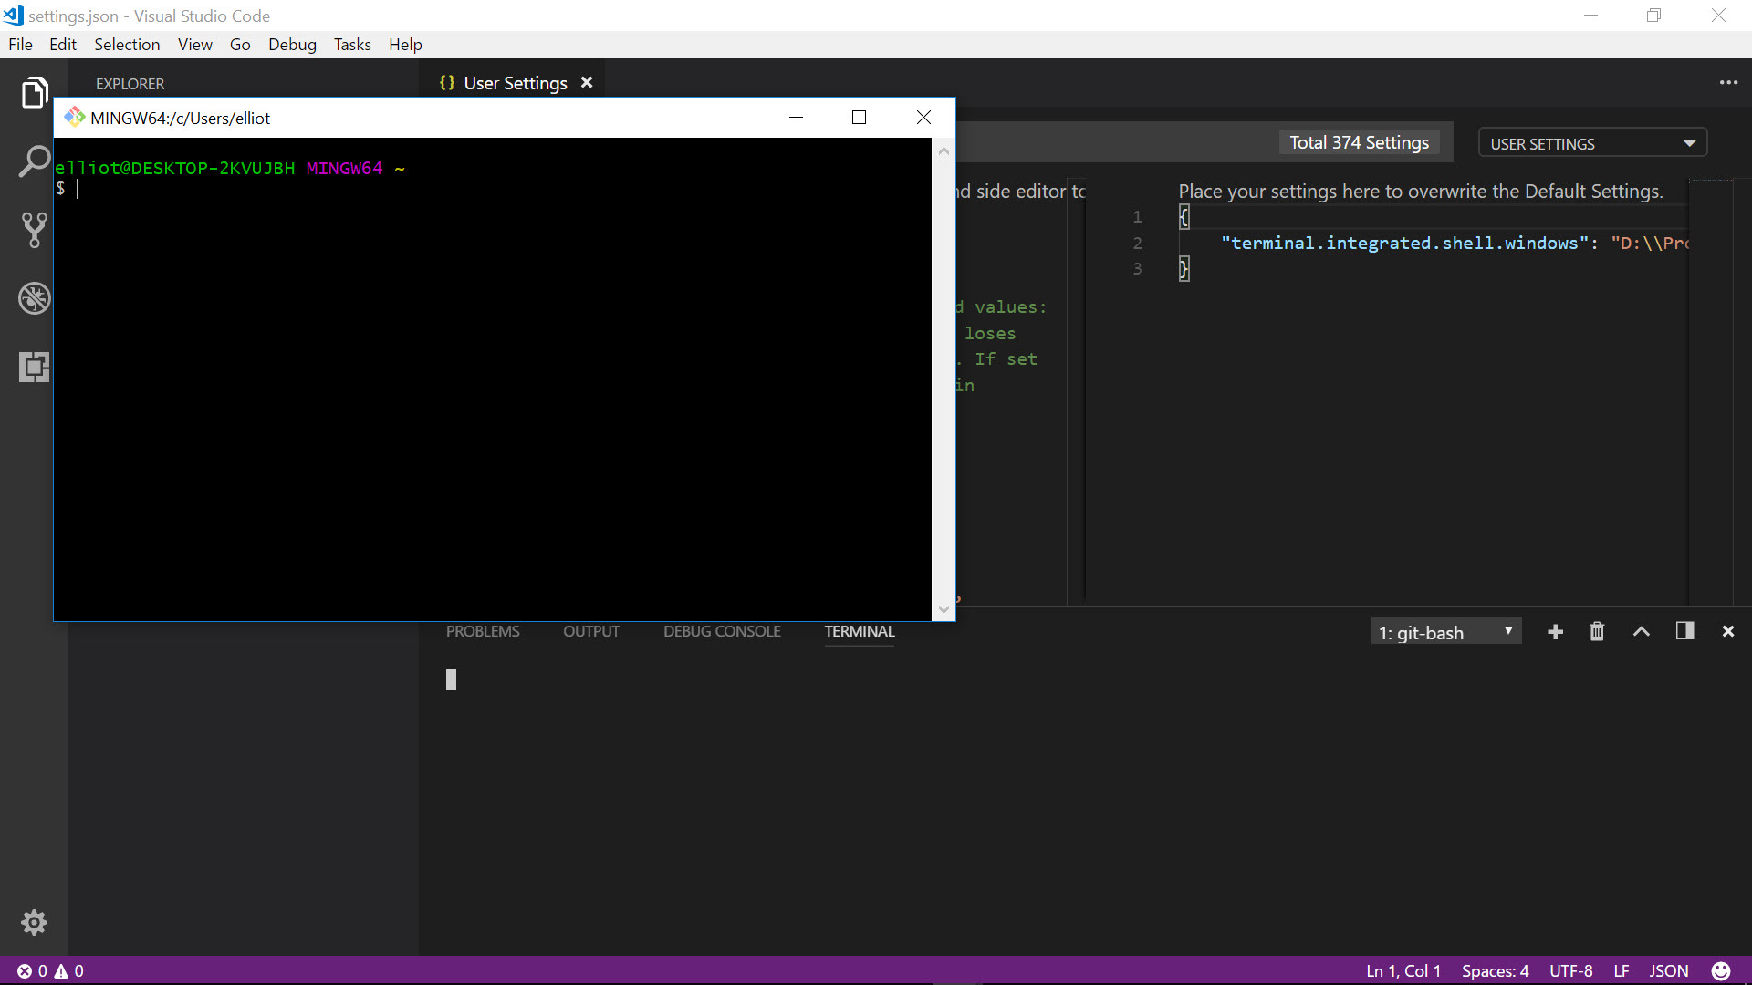Switch to the DEBUG CONSOLE tab
The image size is (1752, 985).
point(722,631)
